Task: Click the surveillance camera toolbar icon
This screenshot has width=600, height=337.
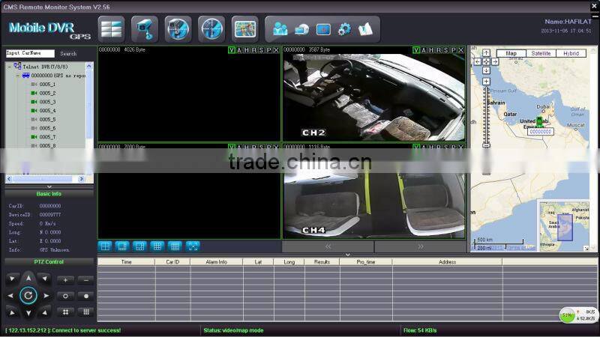Action: 145,29
